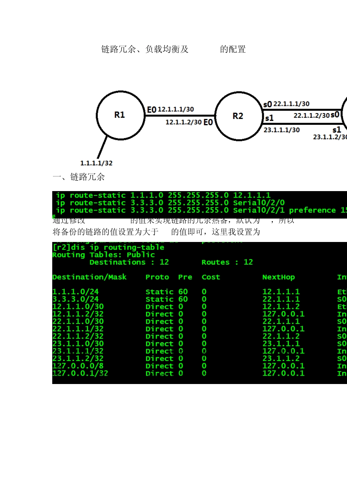The image size is (347, 492).
Task: Click NextHop 12.1.1.2 in 12.1.1.0/30 row
Action: 281,307
